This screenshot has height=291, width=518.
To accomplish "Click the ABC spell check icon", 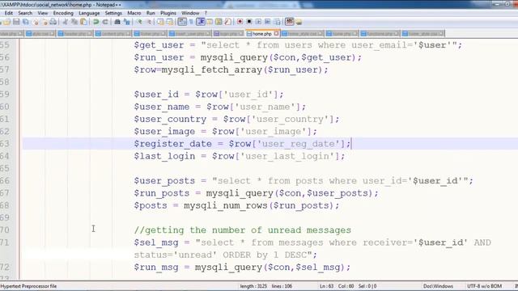I will [x=290, y=22].
